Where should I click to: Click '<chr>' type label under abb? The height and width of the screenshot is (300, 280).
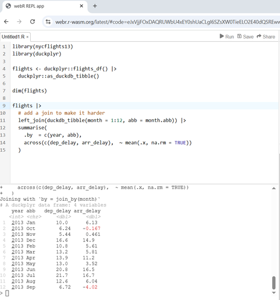34,217
